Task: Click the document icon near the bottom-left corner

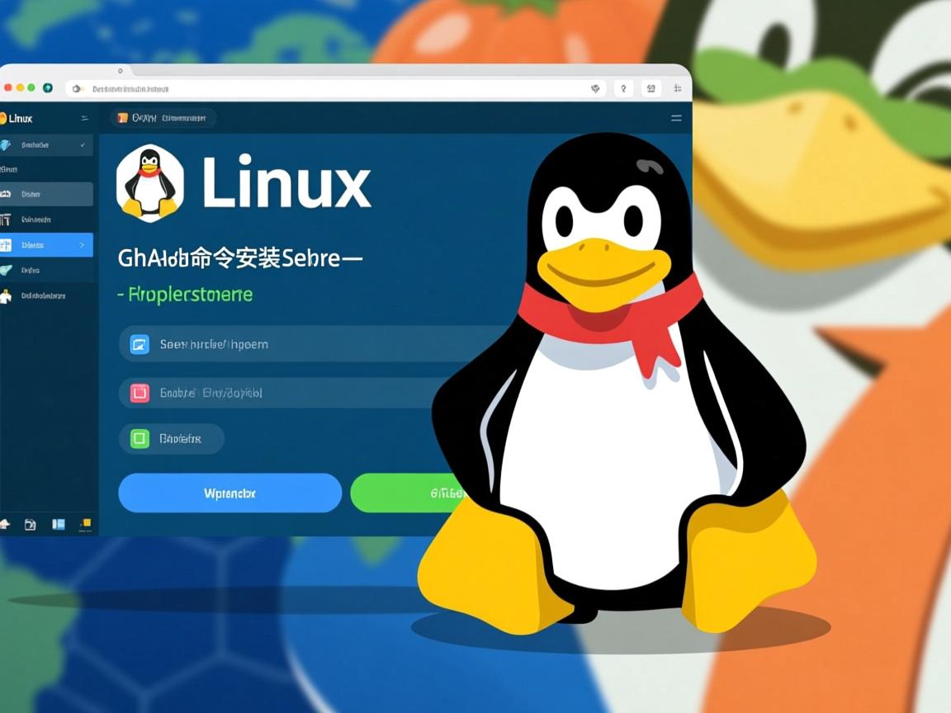Action: point(30,525)
